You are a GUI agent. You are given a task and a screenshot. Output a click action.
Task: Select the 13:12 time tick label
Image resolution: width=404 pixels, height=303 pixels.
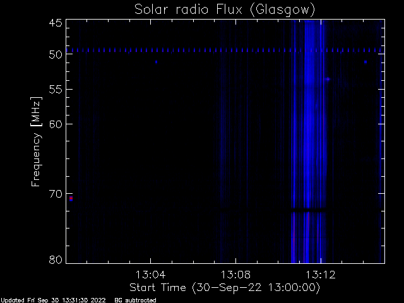pos(321,275)
